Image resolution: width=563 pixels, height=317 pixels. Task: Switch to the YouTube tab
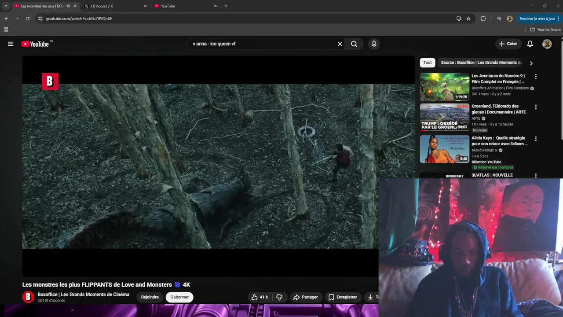[185, 6]
